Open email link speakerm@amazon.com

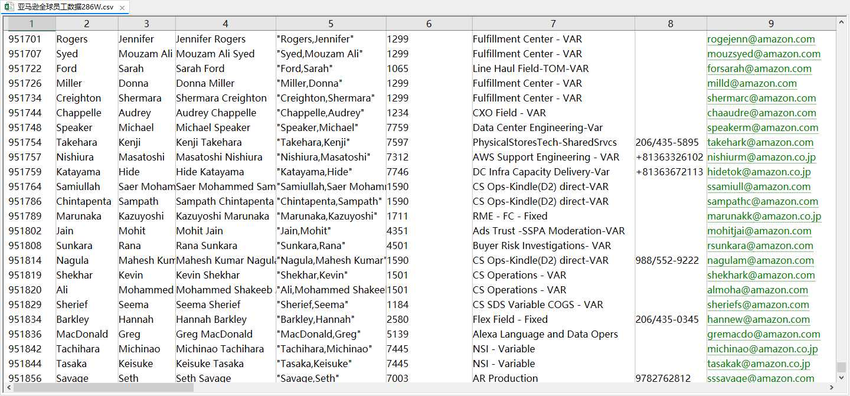tap(763, 127)
